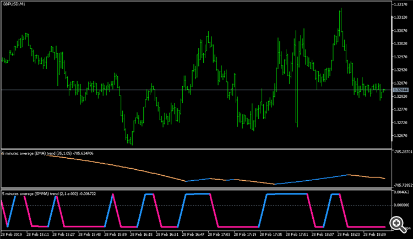The height and width of the screenshot is (239, 413).
Task: Select the SMMA trend indicator label (2,1.e-002)
Action: click(49, 194)
